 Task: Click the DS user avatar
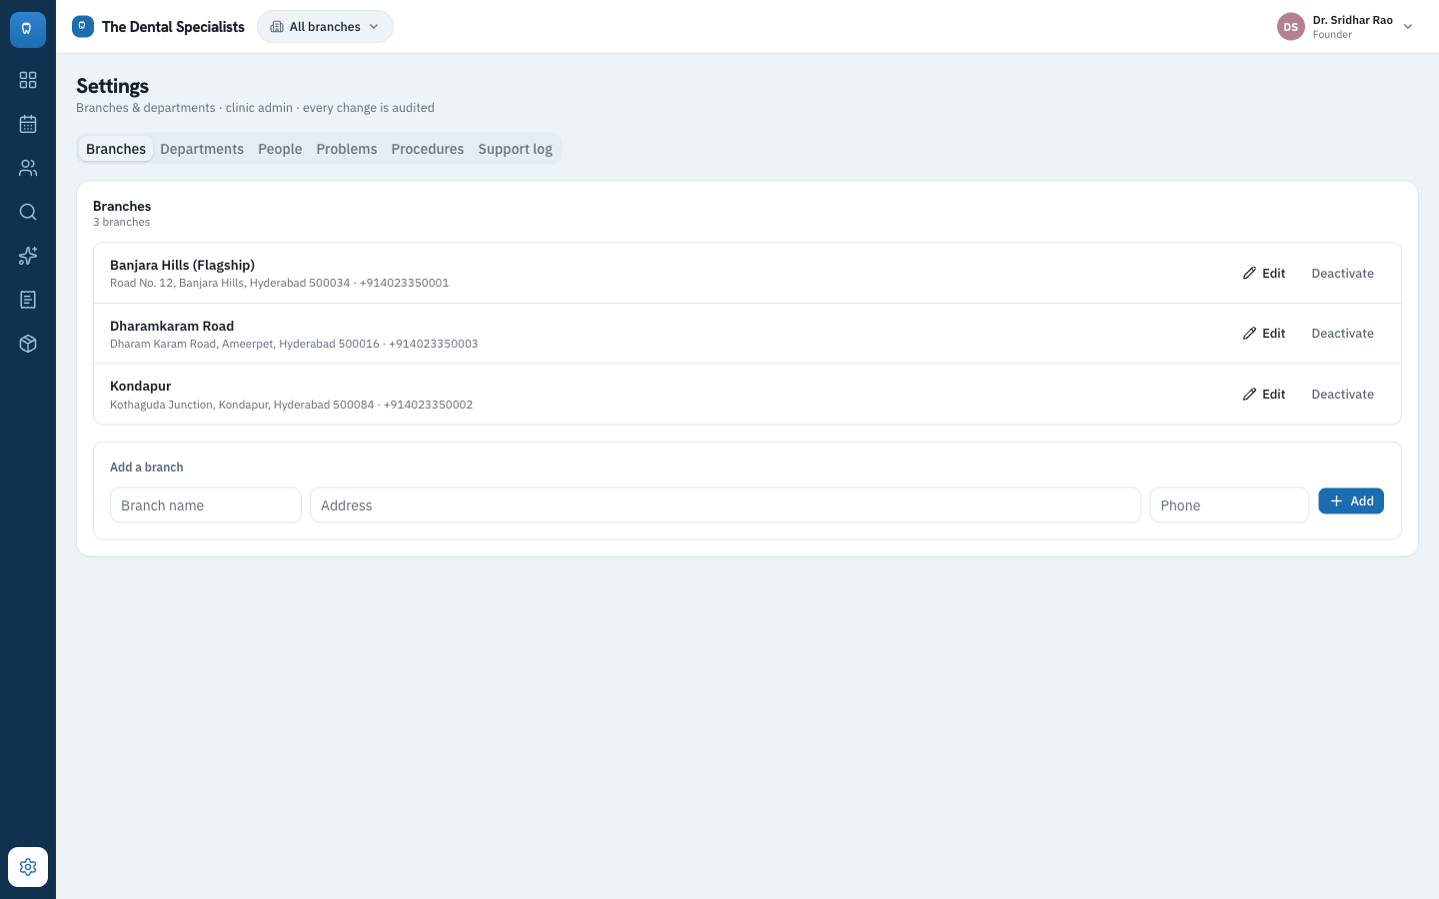pyautogui.click(x=1291, y=27)
